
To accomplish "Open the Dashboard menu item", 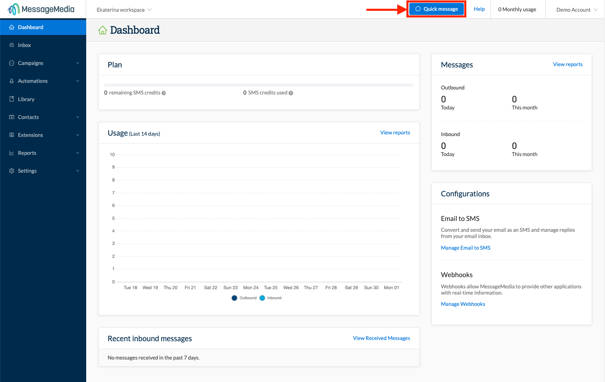I will pos(43,27).
